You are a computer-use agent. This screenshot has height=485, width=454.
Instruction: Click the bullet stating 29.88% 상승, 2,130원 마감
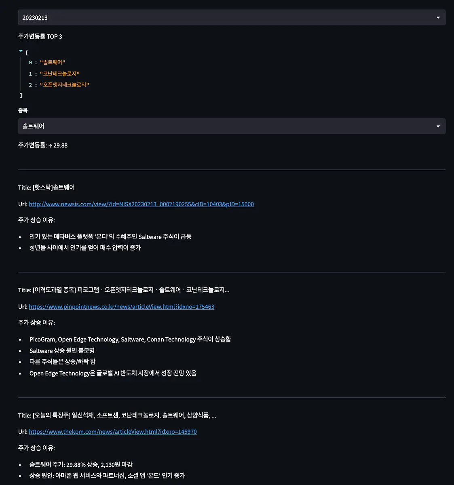pyautogui.click(x=81, y=465)
